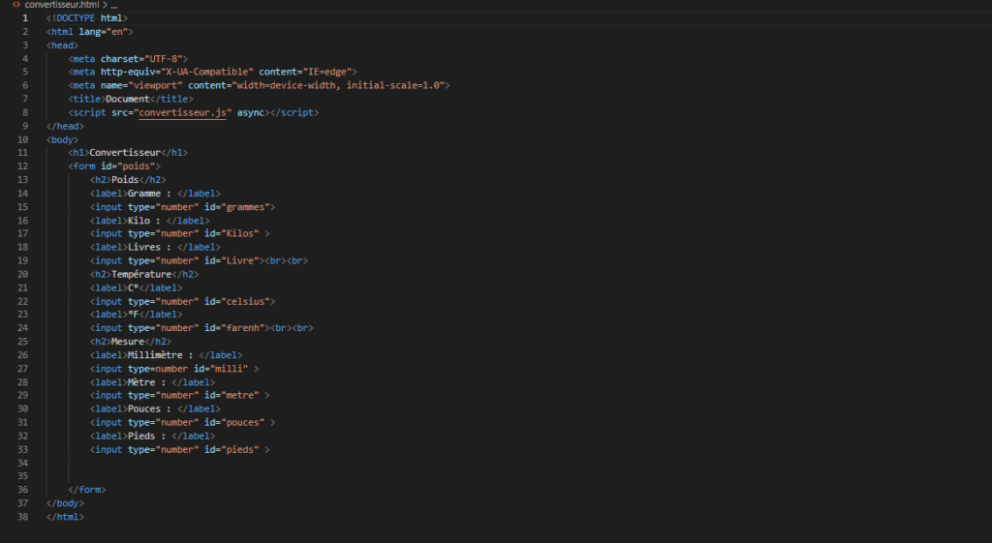The image size is (992, 543).
Task: Click the 'Livres :' label text
Action: (x=149, y=247)
